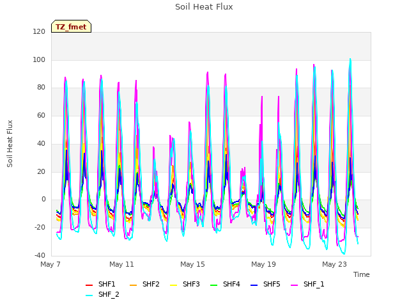409x307 pixels.
Task: Click the magenta SHF_1 legend color marker
Action: point(294,285)
